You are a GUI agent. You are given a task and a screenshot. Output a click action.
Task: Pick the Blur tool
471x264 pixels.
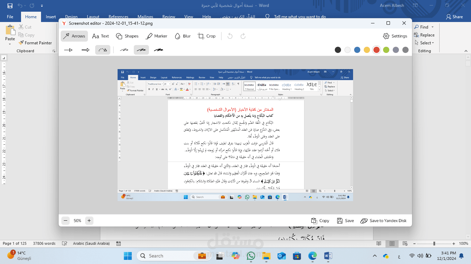point(183,36)
